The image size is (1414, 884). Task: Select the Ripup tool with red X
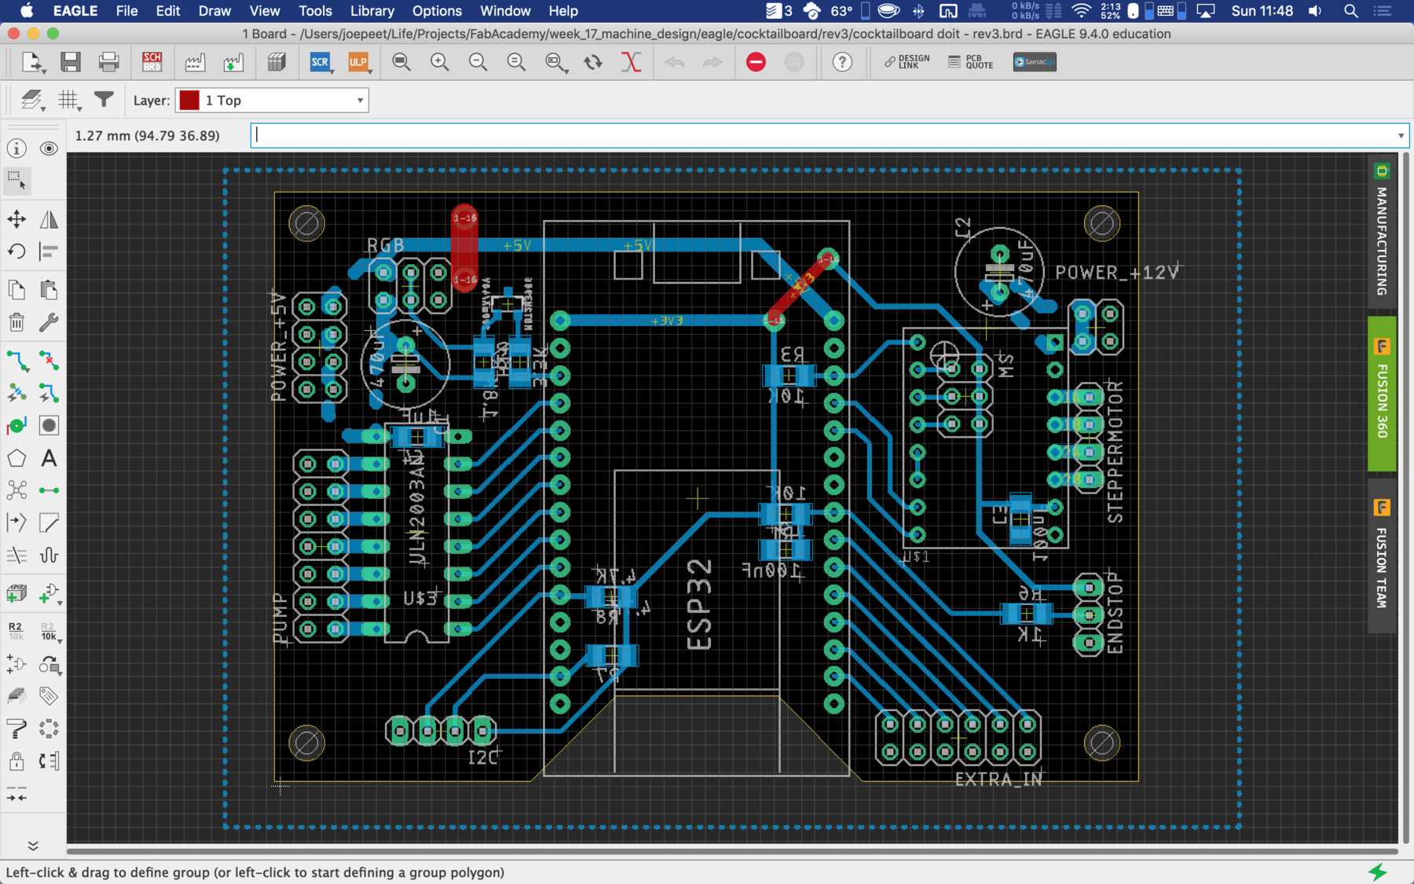[x=49, y=361]
